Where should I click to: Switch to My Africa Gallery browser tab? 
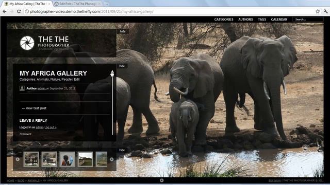pos(26,4)
